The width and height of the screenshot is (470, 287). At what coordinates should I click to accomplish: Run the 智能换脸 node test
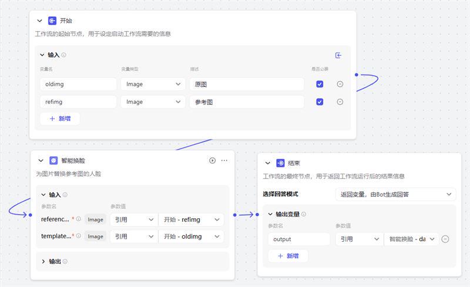pos(212,161)
